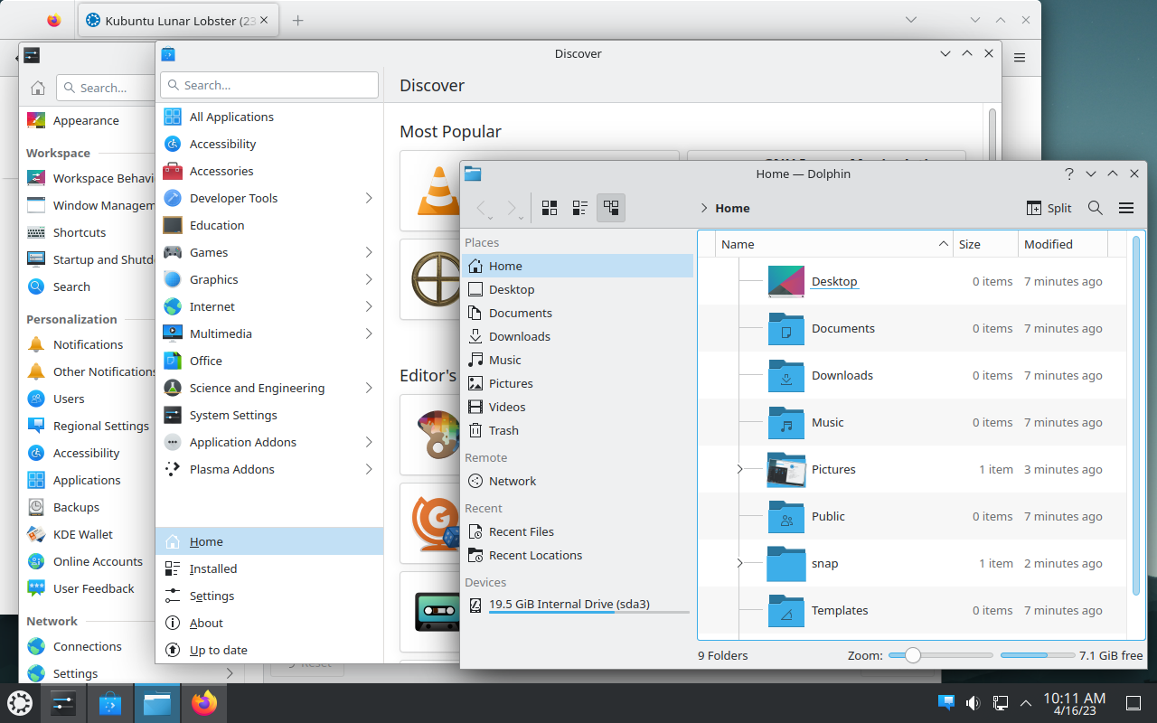
Task: Click the volume icon in system tray
Action: (974, 702)
